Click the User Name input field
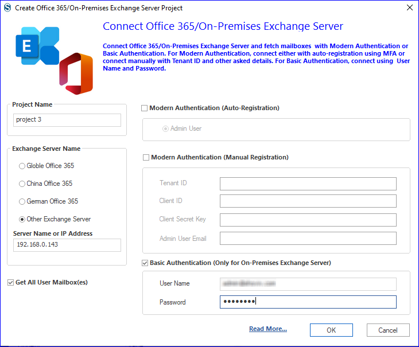The image size is (419, 347). (308, 284)
